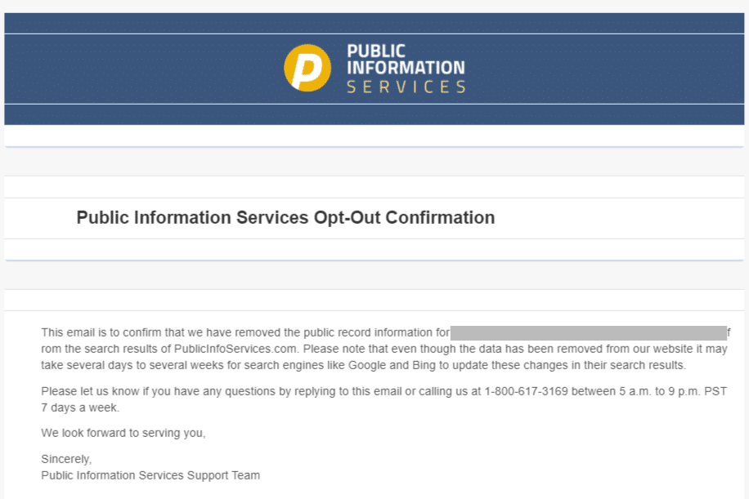This screenshot has width=749, height=499.
Task: Click the gray redacted name bar
Action: pos(587,332)
